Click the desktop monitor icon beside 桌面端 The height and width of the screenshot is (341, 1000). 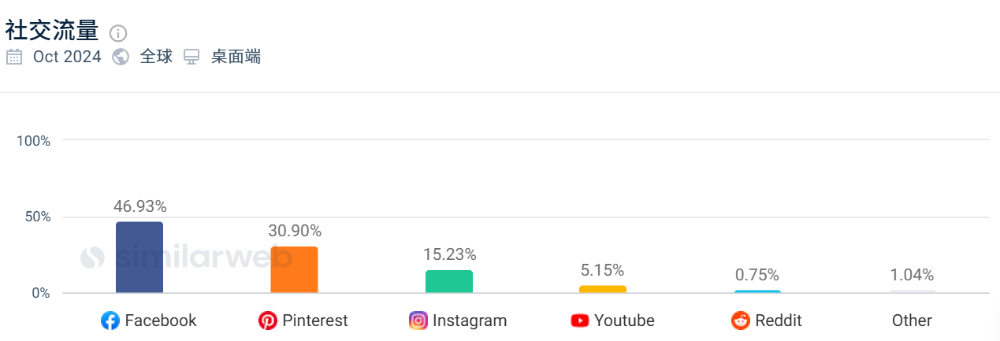[191, 57]
